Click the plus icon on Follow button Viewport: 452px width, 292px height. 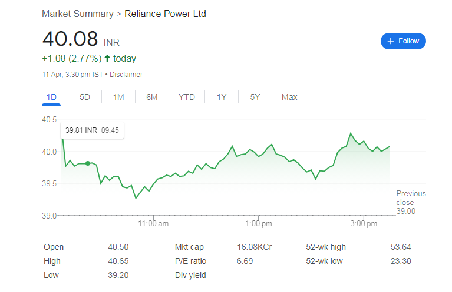click(x=390, y=41)
